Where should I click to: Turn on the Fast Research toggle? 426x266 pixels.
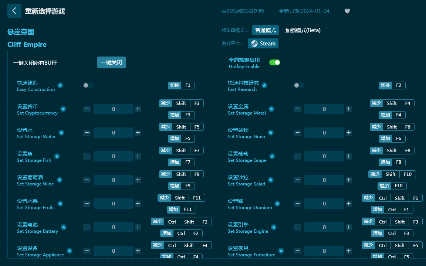(299, 85)
